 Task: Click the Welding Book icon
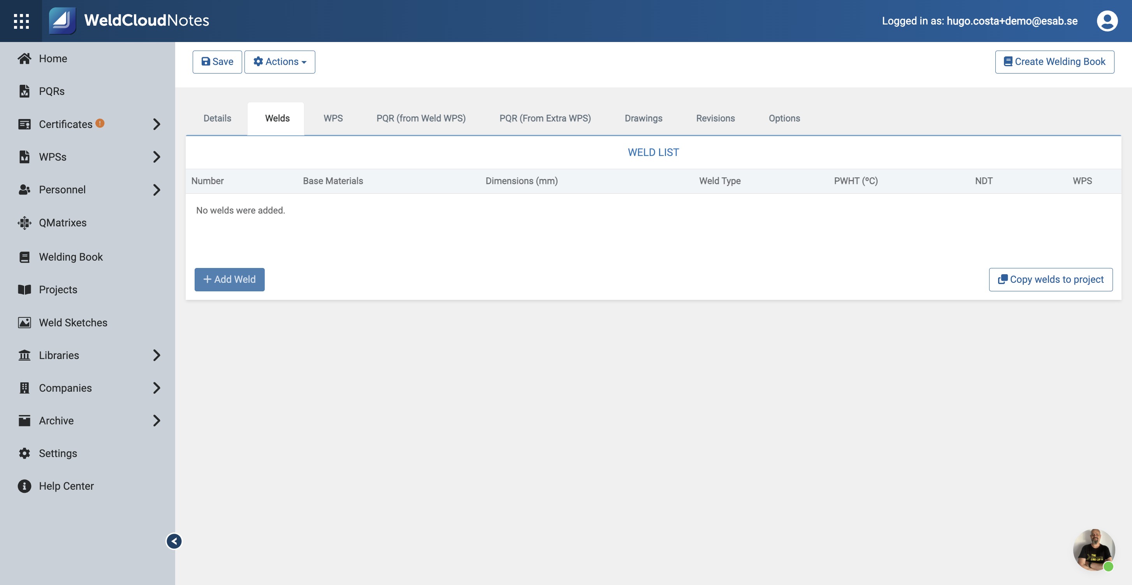coord(25,257)
